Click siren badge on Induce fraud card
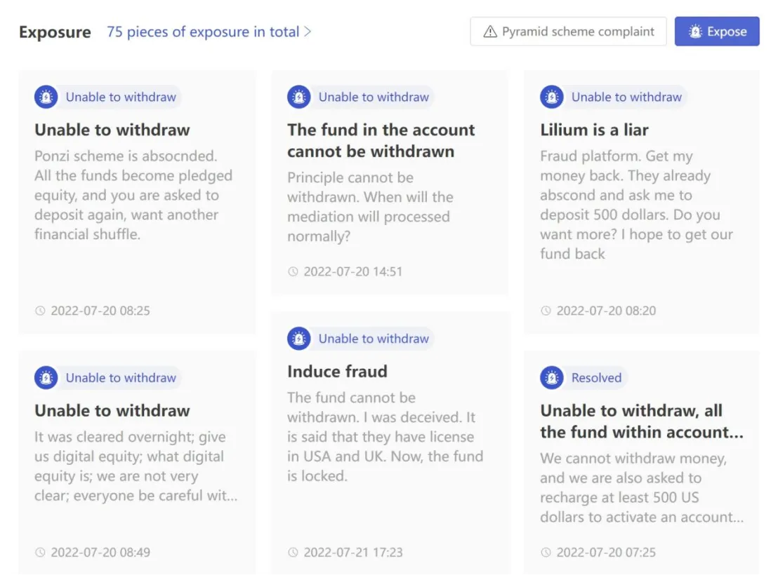Screen dimensions: 778x575 pos(298,339)
